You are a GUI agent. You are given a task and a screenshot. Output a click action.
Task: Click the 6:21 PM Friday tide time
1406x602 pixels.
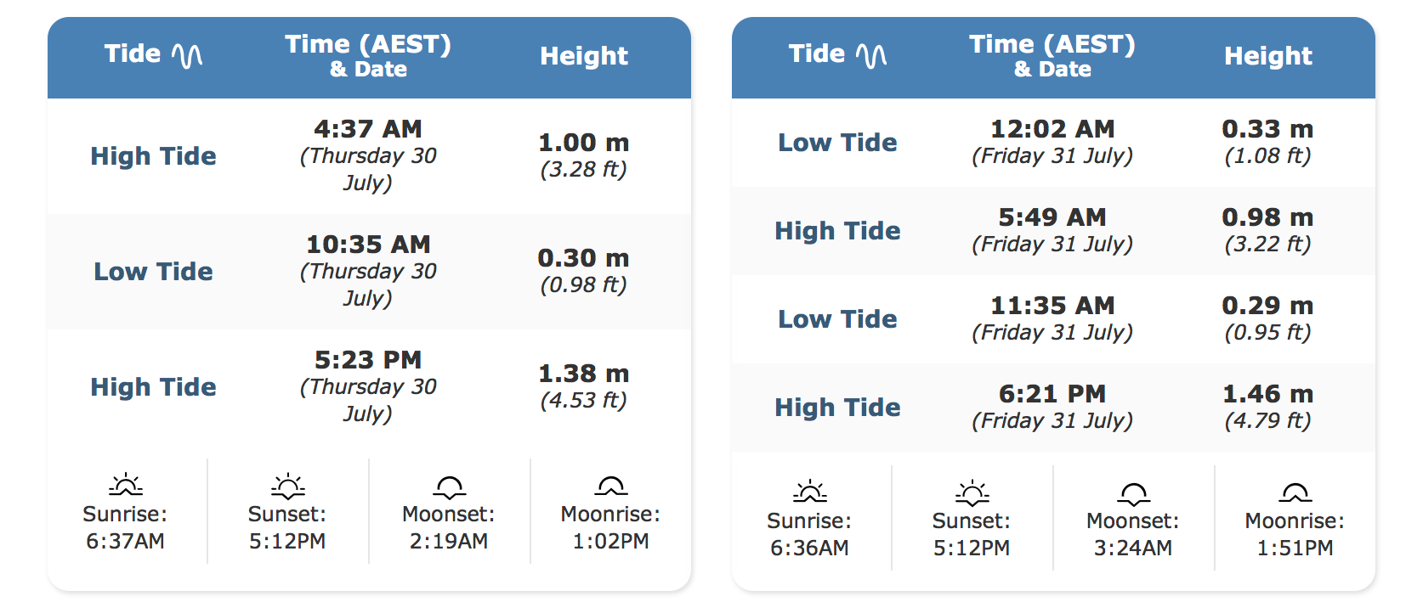1052,394
